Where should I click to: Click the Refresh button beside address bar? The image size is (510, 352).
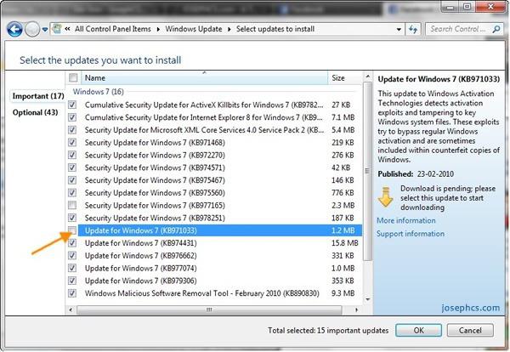click(413, 29)
